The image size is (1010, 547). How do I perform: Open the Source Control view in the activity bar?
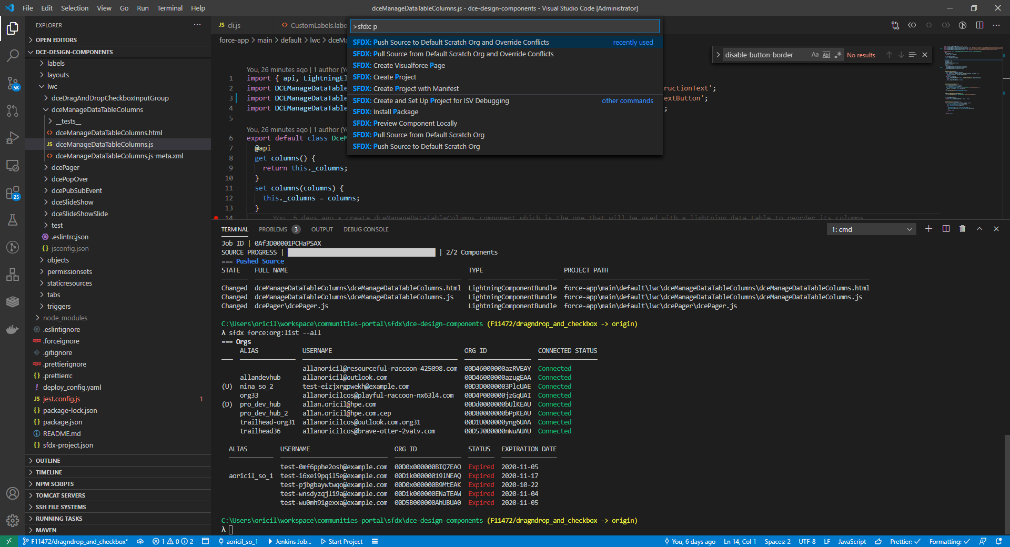[13, 83]
